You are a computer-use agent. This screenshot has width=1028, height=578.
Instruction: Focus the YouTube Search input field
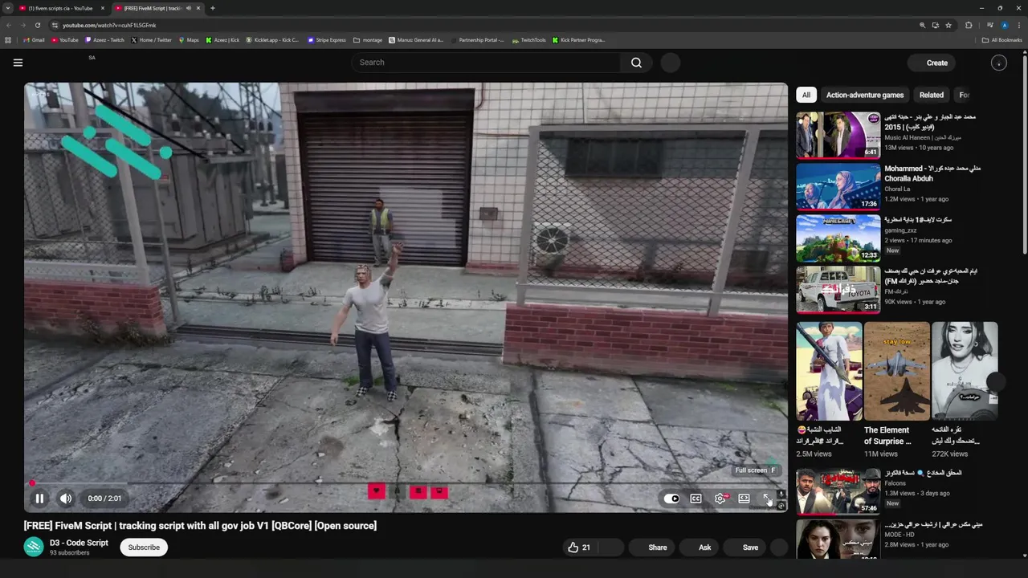(486, 63)
